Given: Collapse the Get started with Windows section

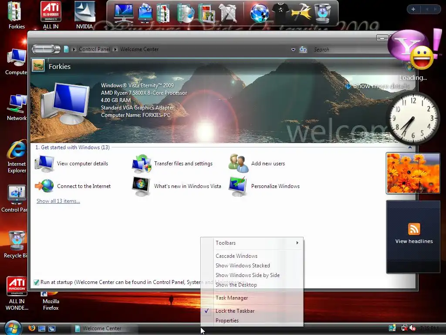Looking at the screenshot, I should tap(410, 147).
